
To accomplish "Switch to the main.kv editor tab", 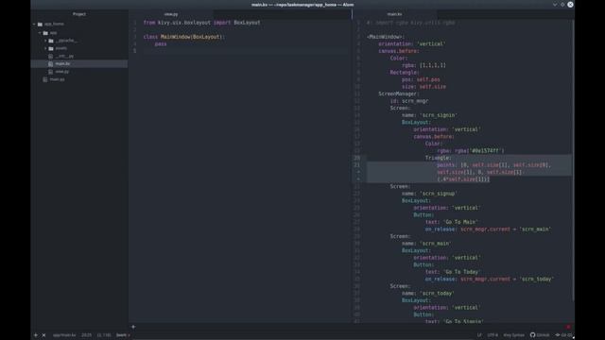I will [394, 14].
